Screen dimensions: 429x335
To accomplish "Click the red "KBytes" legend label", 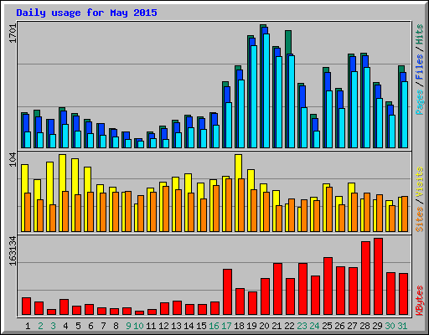I will click(x=420, y=301).
